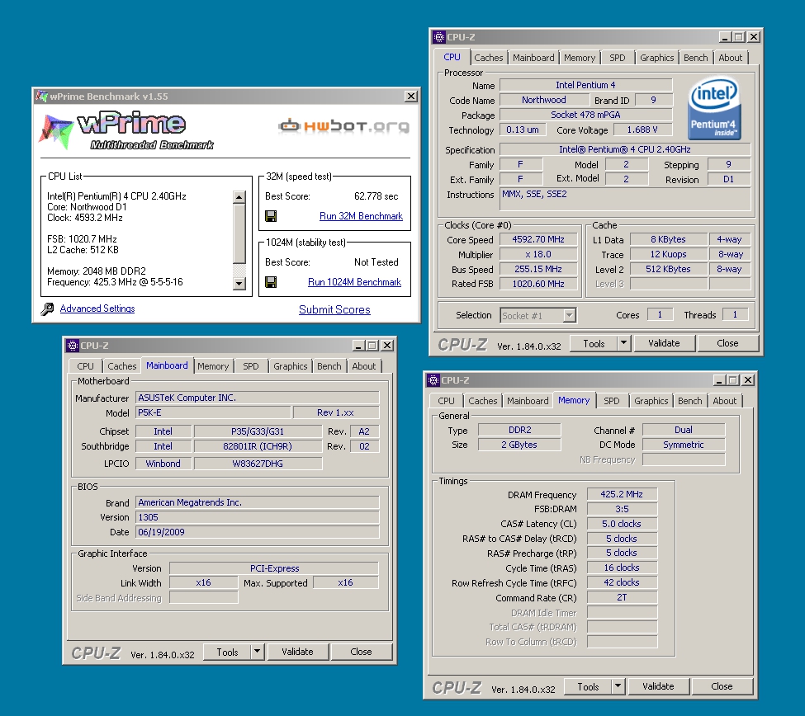The image size is (805, 716).
Task: Expand the Tools dropdown arrow in the Mainboard window
Action: pyautogui.click(x=258, y=652)
